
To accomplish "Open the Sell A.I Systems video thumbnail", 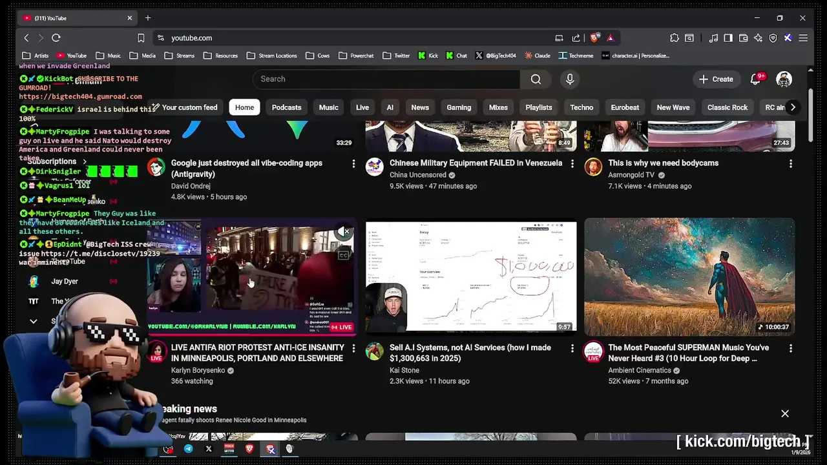I will tap(471, 277).
